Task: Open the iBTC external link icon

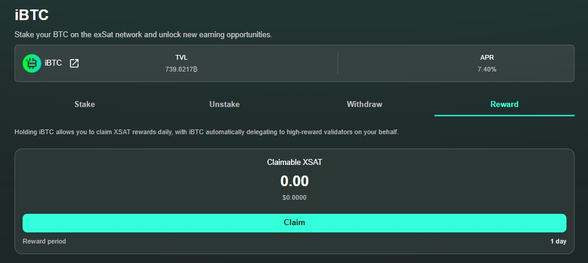Action: [x=74, y=63]
